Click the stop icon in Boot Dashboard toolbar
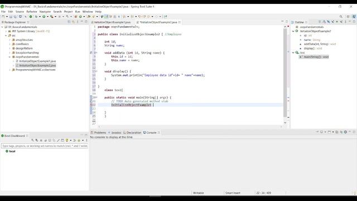This screenshot has height=201, width=357. pyautogui.click(x=41, y=140)
